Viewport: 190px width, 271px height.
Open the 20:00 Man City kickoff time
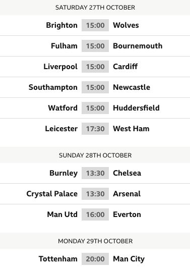coord(95,259)
